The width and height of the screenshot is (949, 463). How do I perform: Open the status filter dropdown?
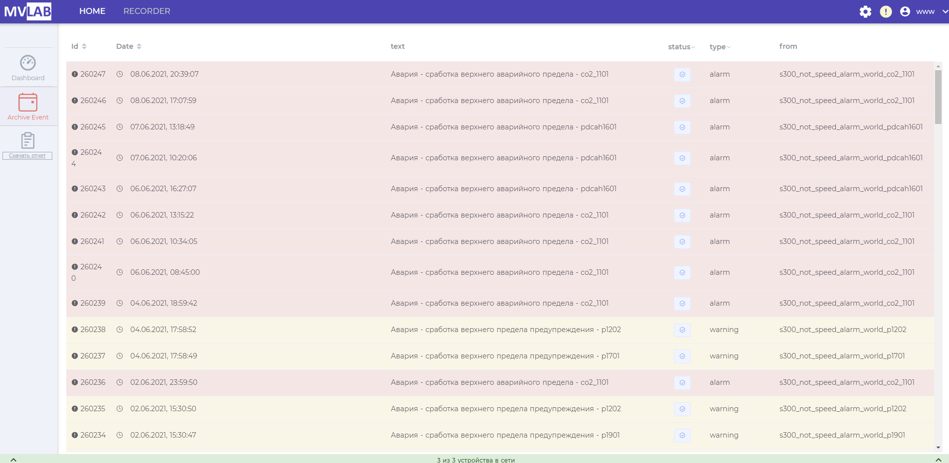coord(681,47)
